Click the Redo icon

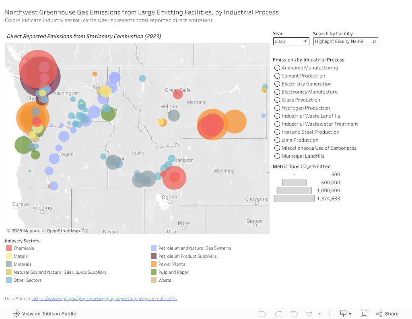pos(278,313)
